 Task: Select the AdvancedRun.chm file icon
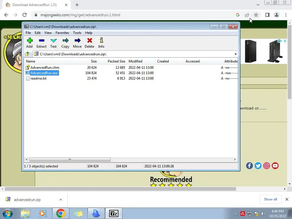(x=28, y=67)
